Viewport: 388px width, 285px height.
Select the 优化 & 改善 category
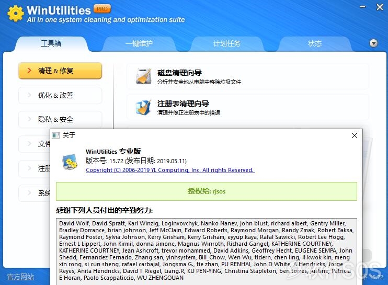point(60,95)
